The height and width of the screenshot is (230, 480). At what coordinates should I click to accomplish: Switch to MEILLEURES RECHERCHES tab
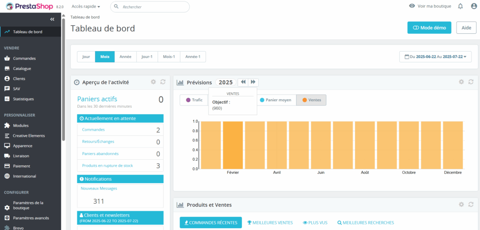click(366, 223)
